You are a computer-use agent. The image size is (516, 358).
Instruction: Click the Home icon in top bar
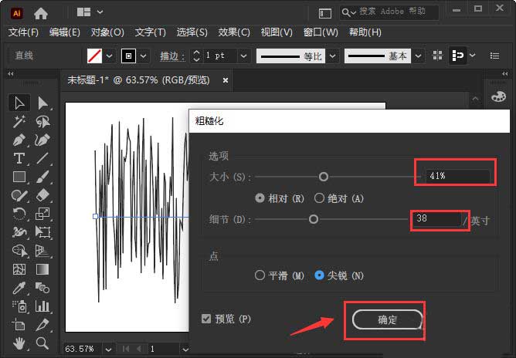(40, 12)
